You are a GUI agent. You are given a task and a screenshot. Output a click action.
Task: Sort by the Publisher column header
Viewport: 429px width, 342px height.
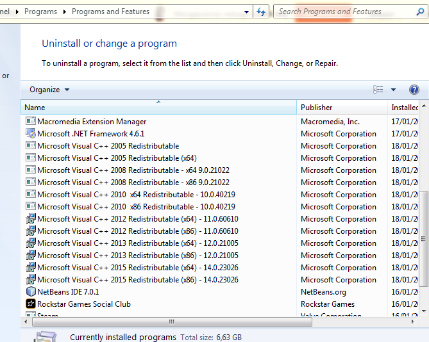tap(342, 107)
